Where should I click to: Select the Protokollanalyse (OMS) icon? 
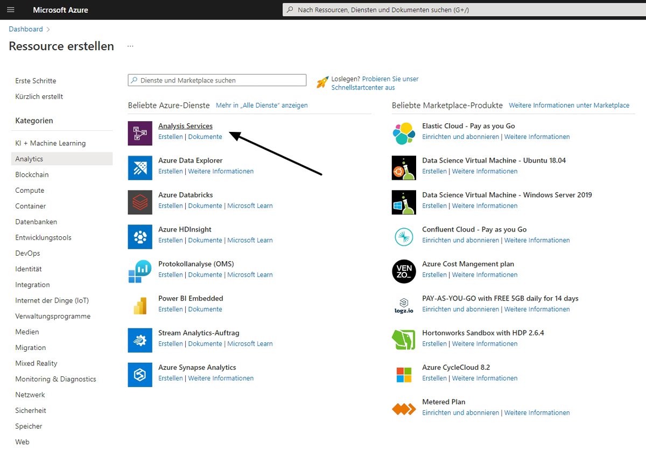[139, 271]
